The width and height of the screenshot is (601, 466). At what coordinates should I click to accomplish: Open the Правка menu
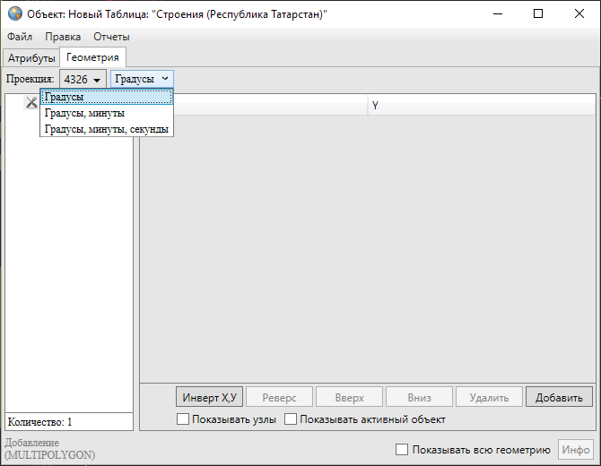pyautogui.click(x=63, y=37)
